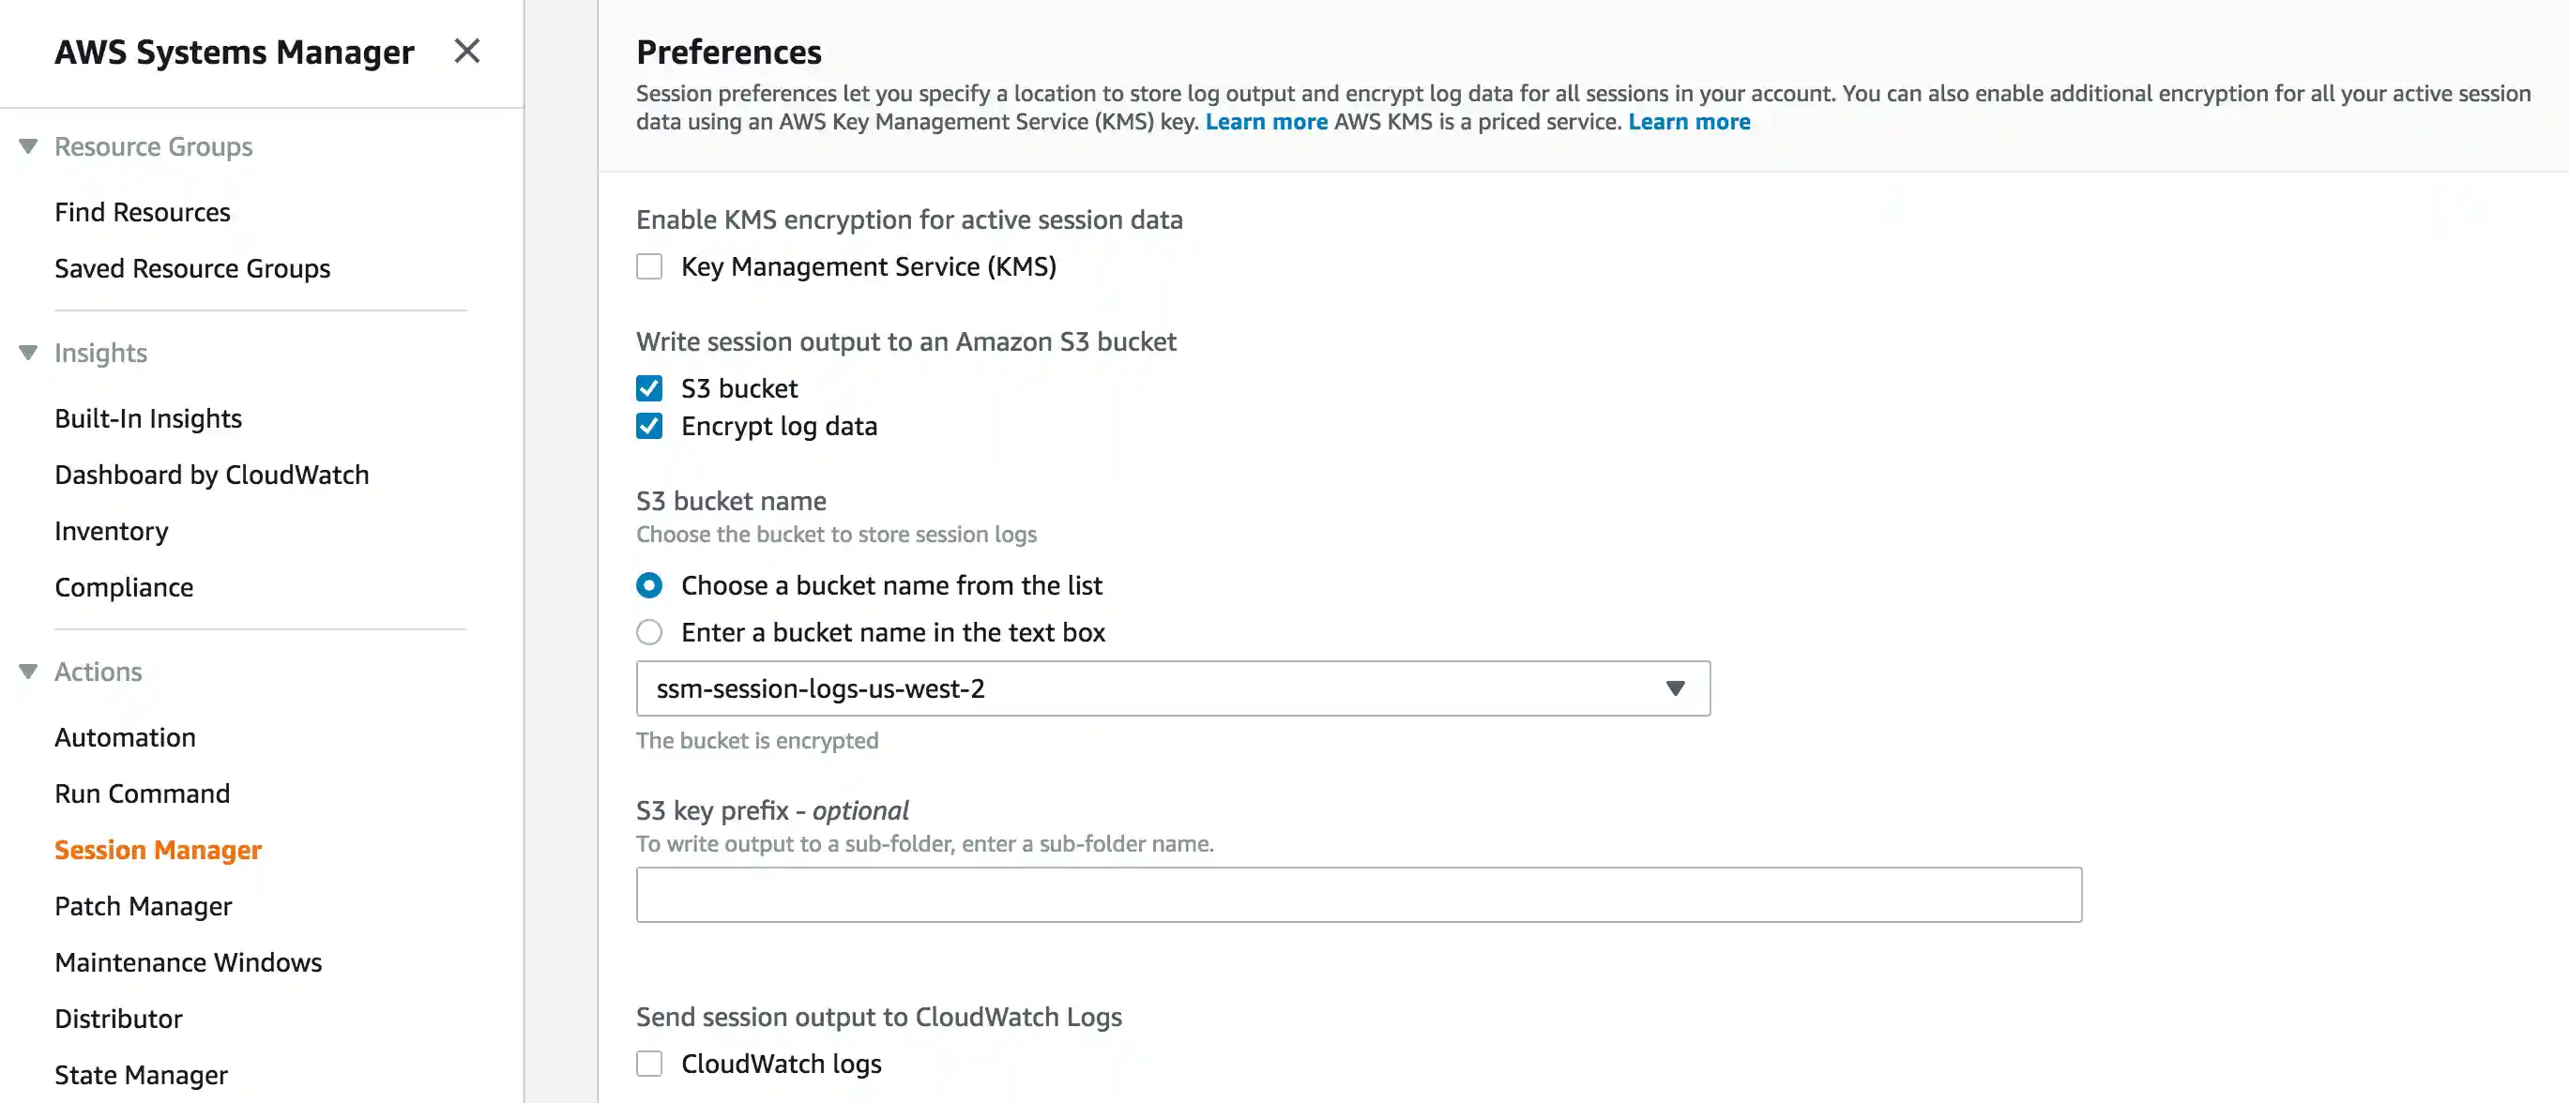Uncheck Encrypt log data option

click(x=649, y=427)
